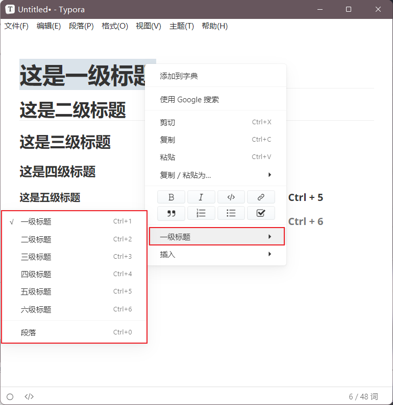
Task: Open the 格式(O) menu
Action: [x=115, y=26]
